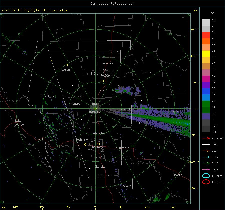
Task: Click the timestamp 2024/07/13 06:05:12 UTC Composite
Action: (x=34, y=10)
